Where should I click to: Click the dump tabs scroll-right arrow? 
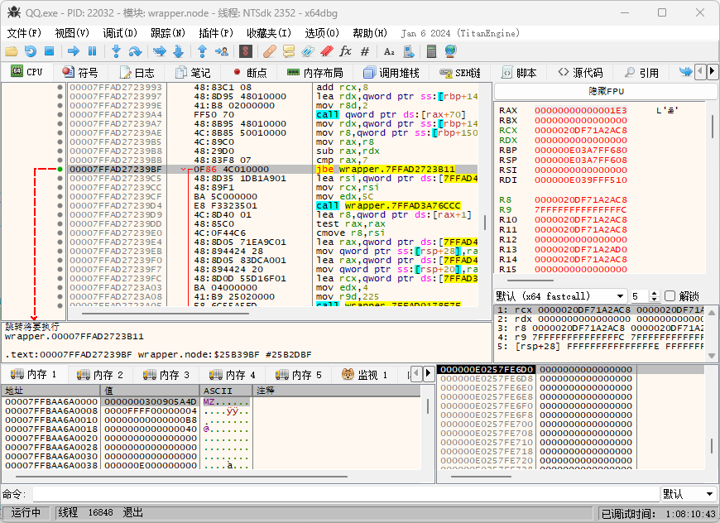428,373
